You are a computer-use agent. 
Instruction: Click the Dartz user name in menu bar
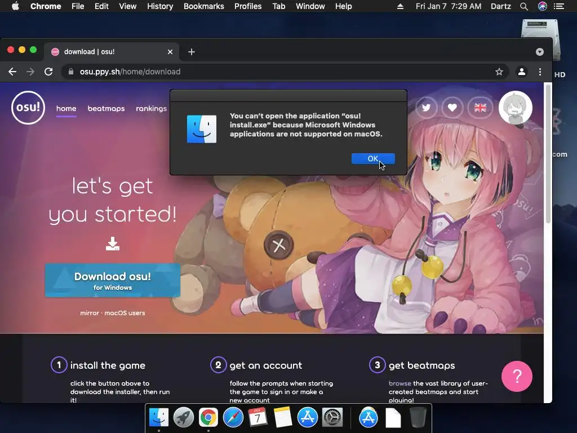501,6
